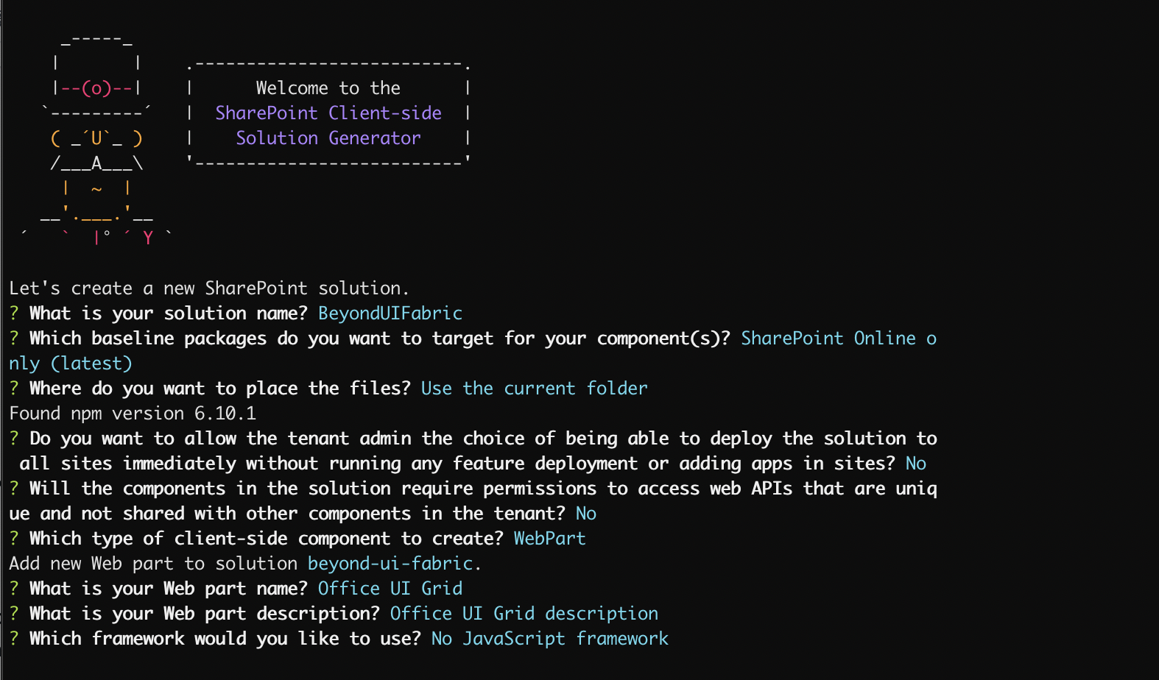This screenshot has width=1159, height=680.
Task: Click "Let's create a new SharePoint solution." line
Action: point(209,288)
